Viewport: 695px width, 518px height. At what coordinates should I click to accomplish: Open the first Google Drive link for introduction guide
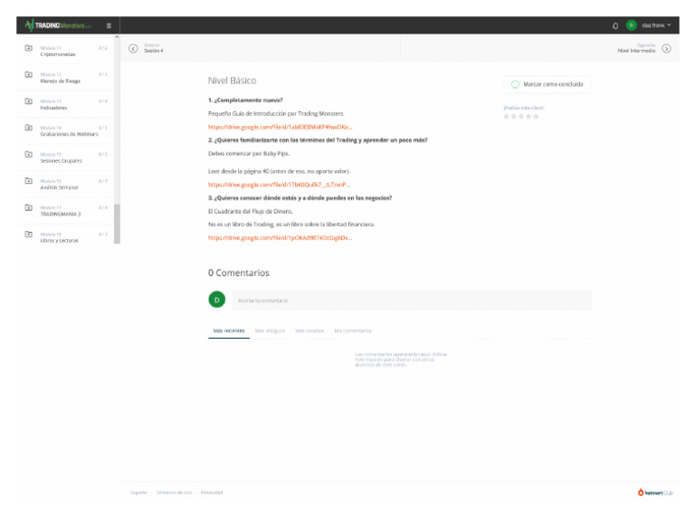pyautogui.click(x=281, y=127)
